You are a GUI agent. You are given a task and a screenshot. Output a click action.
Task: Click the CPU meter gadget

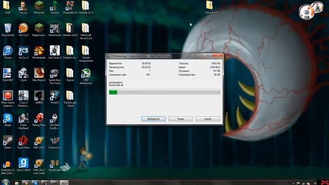click(306, 12)
